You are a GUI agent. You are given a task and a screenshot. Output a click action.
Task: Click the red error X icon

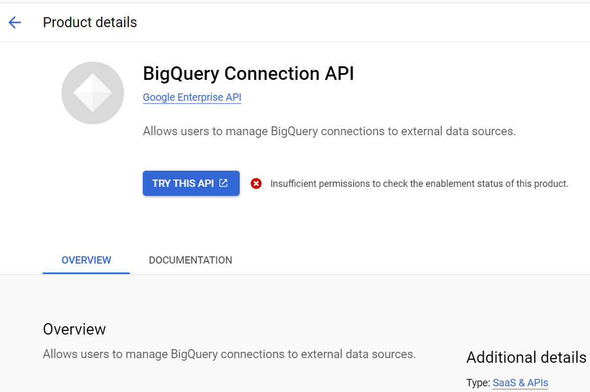point(256,183)
